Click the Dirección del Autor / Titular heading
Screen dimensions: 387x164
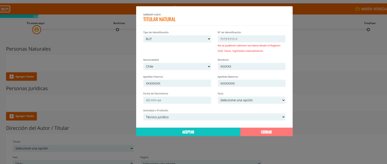(38, 128)
